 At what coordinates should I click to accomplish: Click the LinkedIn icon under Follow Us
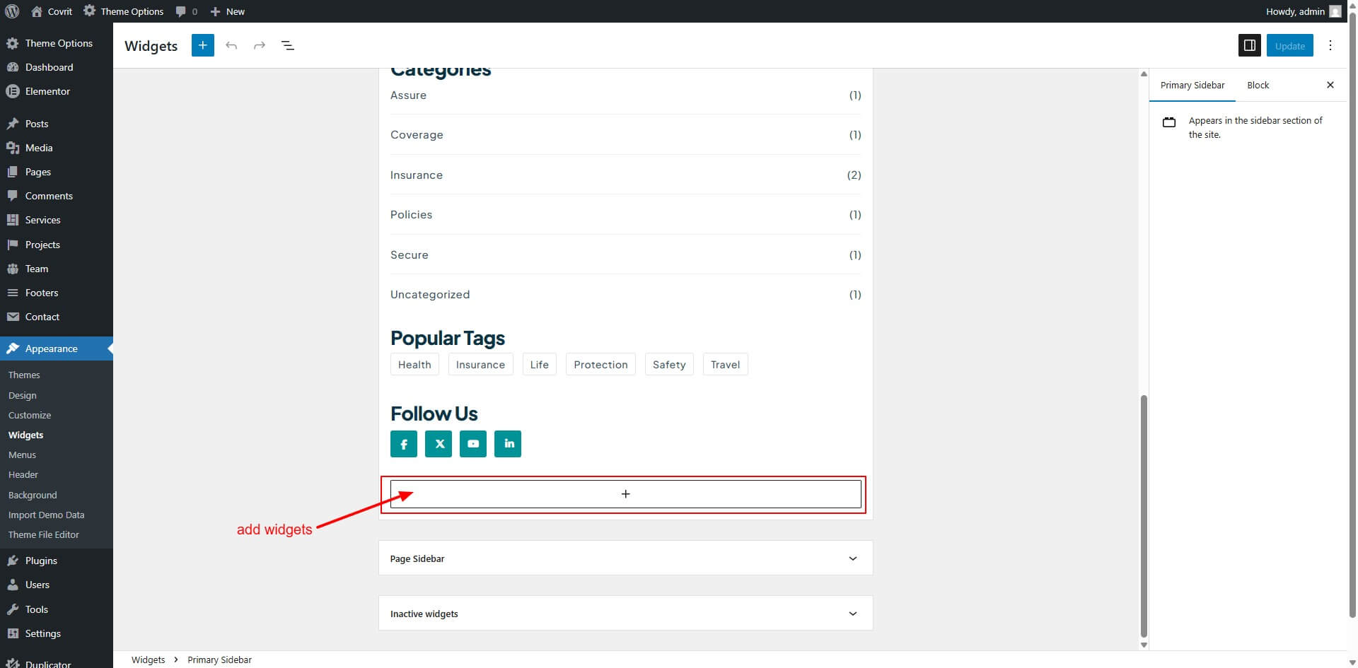[x=508, y=444]
